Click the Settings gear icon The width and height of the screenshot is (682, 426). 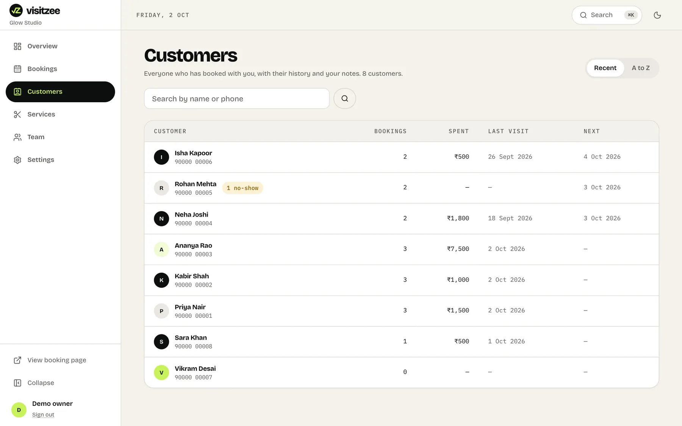tap(17, 160)
